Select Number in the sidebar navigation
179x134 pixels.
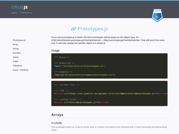coord(17,53)
